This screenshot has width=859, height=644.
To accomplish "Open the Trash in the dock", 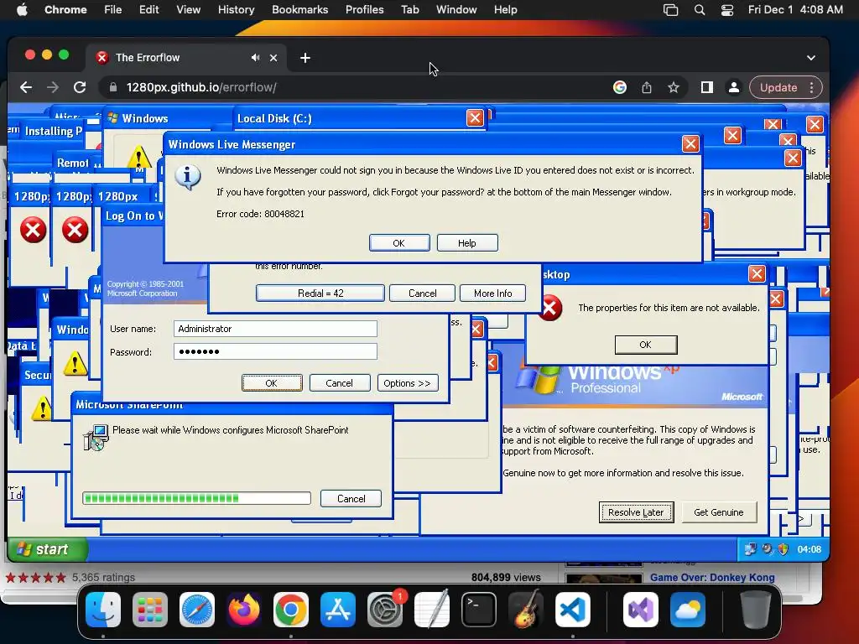I will click(x=756, y=610).
